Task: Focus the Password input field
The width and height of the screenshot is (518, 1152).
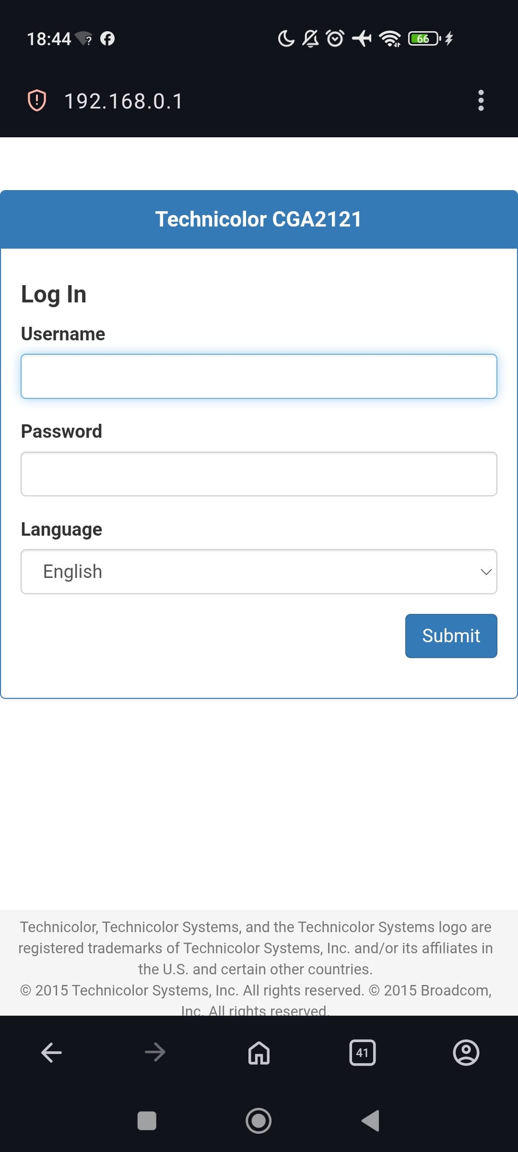Action: 259,474
